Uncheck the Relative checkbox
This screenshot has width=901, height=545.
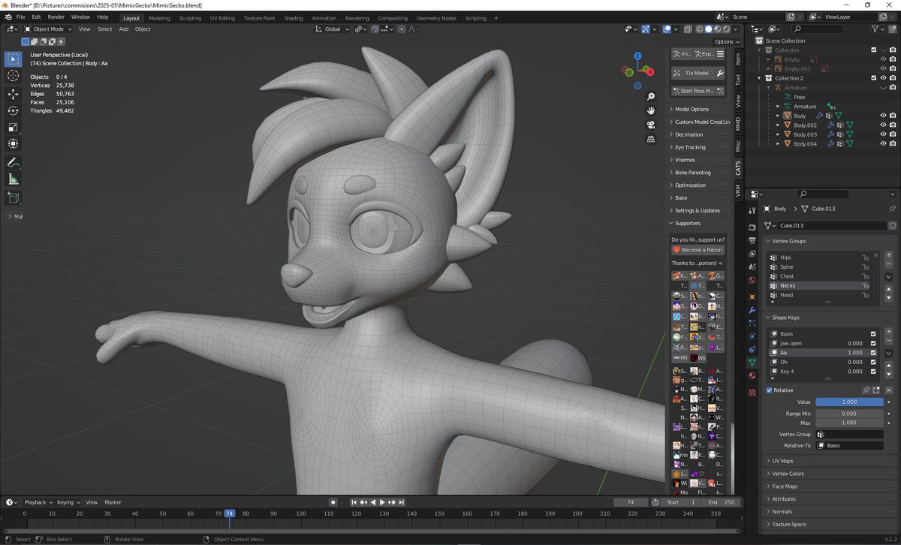coord(769,390)
